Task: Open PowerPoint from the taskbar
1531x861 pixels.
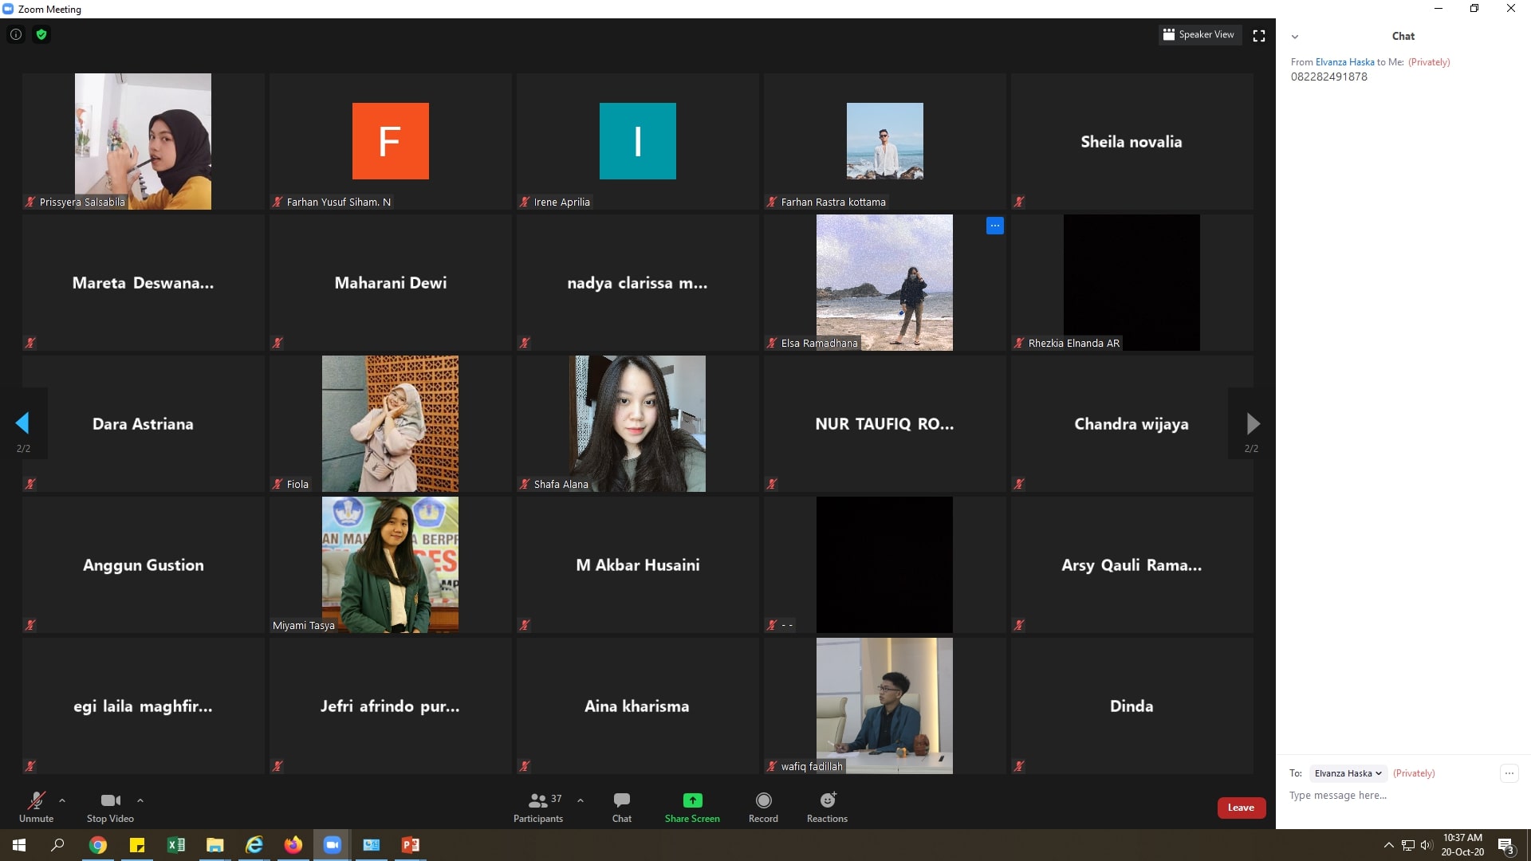Action: tap(411, 845)
